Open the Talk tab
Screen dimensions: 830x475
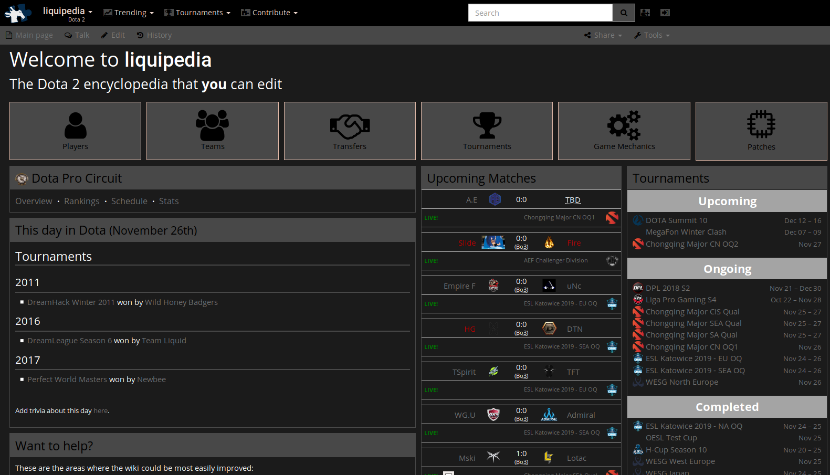[x=77, y=35]
